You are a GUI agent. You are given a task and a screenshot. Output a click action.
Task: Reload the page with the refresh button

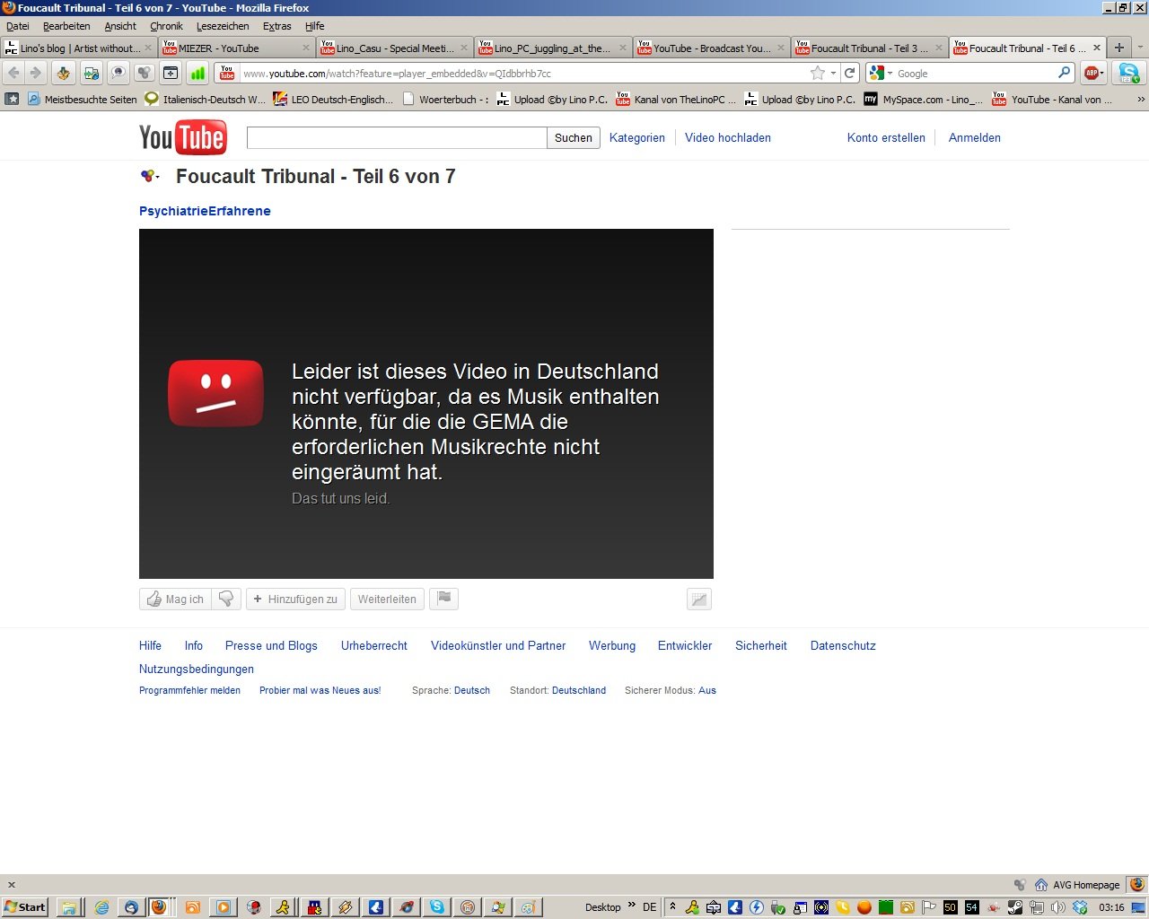850,73
